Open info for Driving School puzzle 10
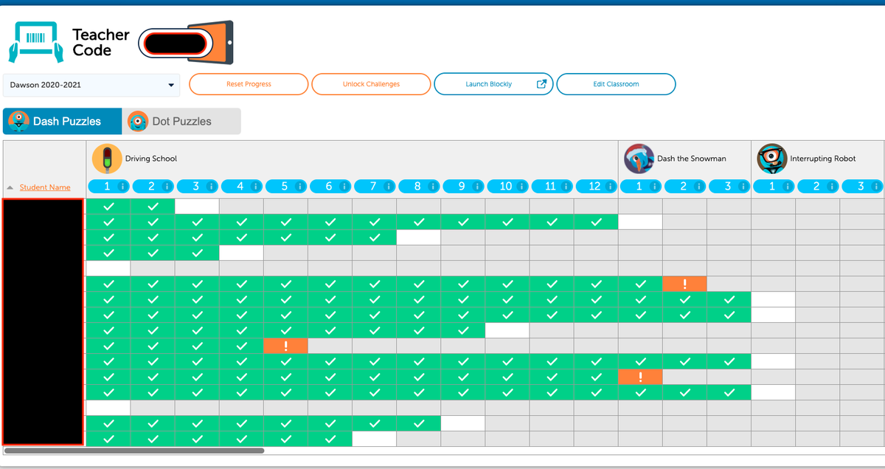This screenshot has height=469, width=885. pos(521,187)
